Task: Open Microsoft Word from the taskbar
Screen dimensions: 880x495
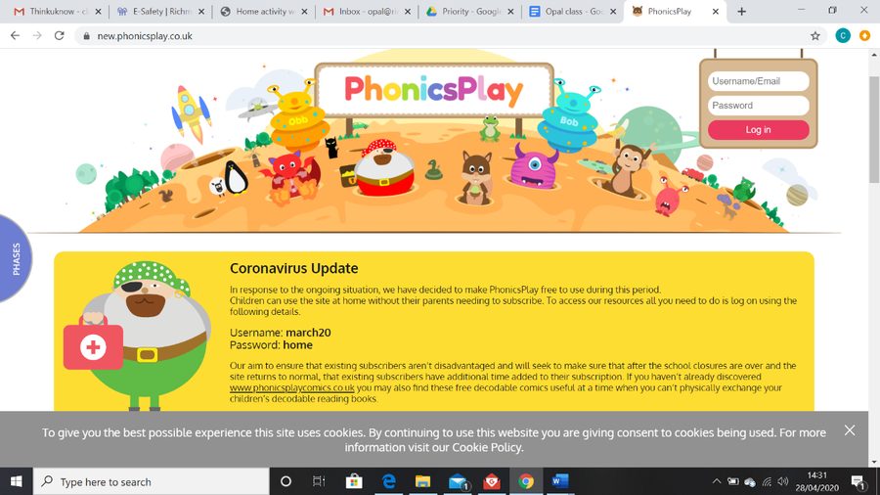Action: [x=560, y=481]
